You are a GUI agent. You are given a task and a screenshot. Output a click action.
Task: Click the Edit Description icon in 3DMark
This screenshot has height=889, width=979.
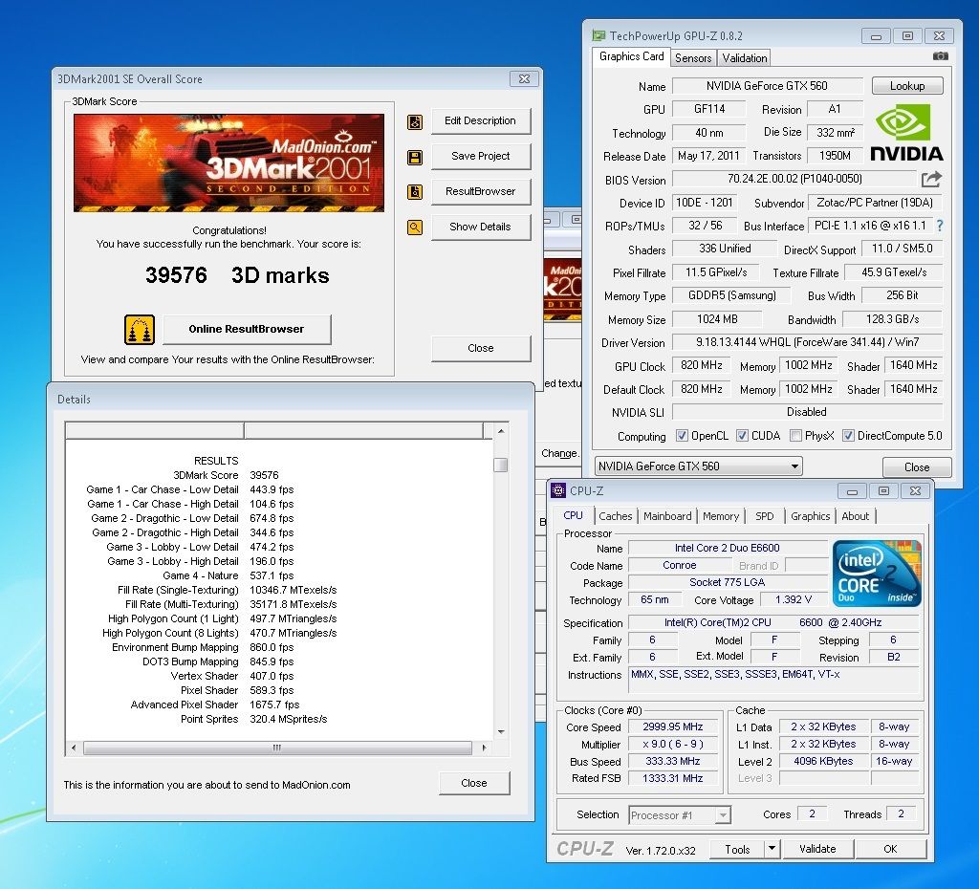[415, 121]
